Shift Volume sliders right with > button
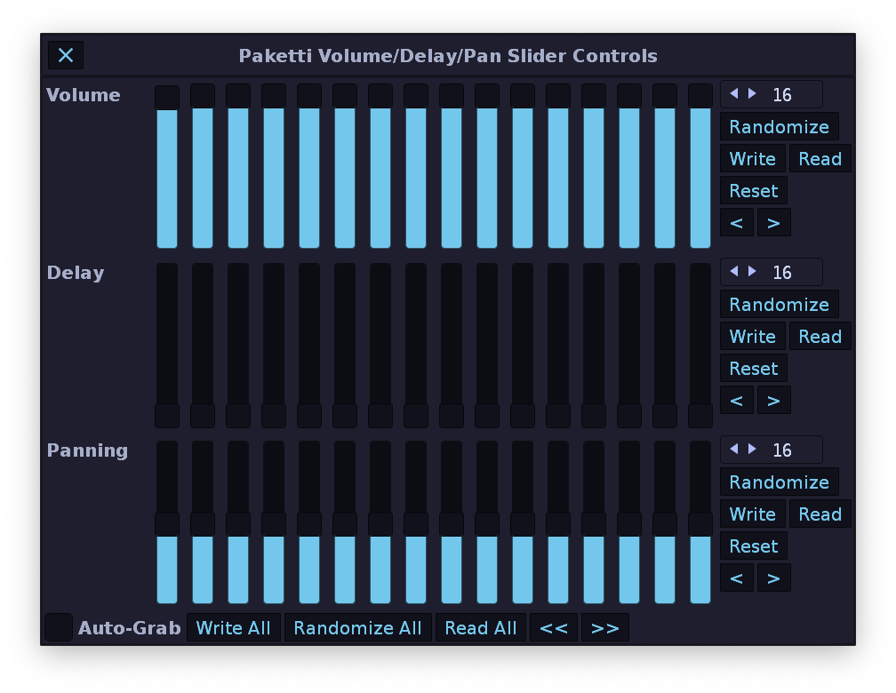 pyautogui.click(x=773, y=223)
